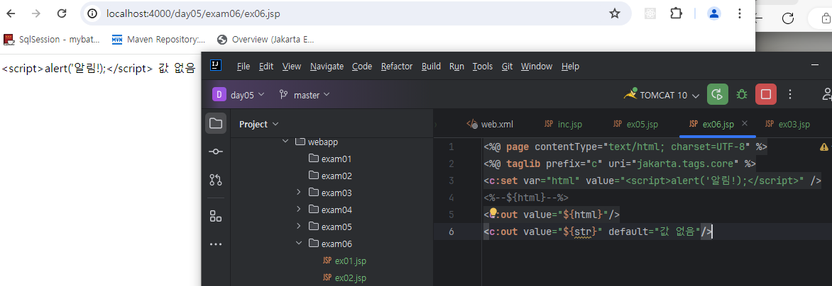
Task: Click the underlined str variable in code
Action: point(584,231)
